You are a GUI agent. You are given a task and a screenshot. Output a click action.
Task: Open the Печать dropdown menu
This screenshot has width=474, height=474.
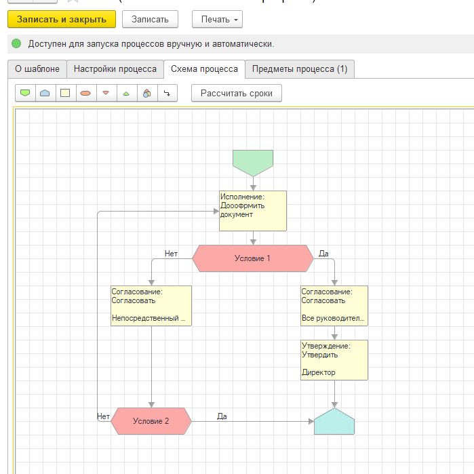coord(217,20)
